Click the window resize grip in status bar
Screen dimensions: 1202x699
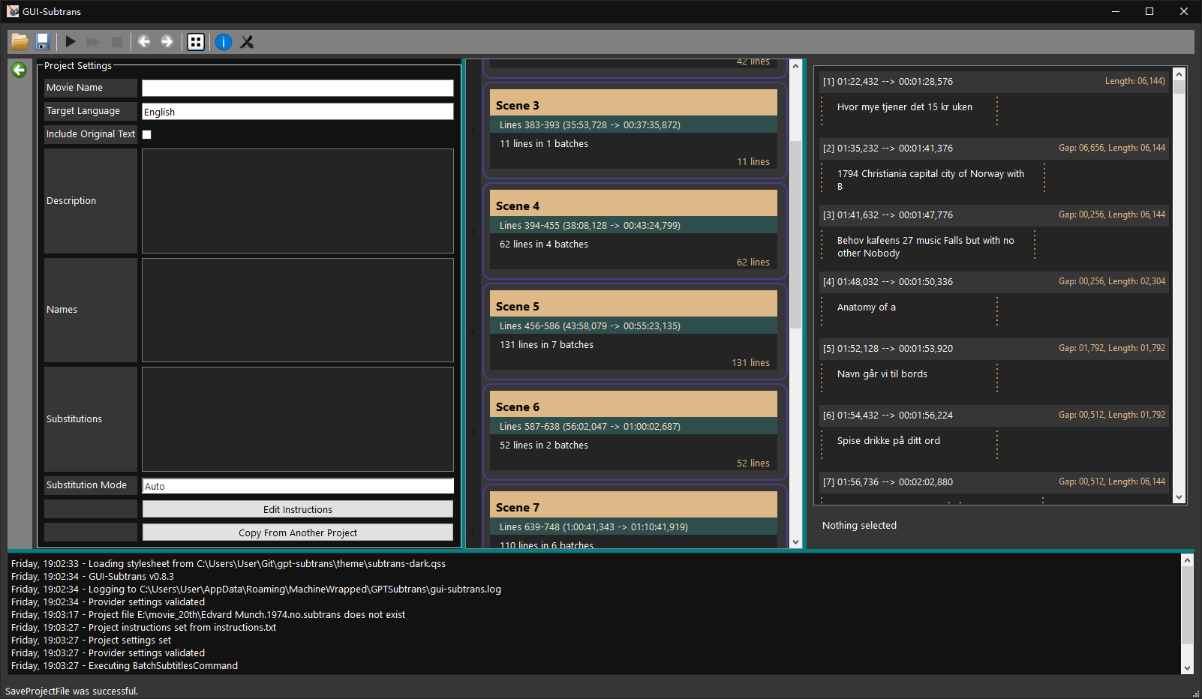(x=1196, y=693)
